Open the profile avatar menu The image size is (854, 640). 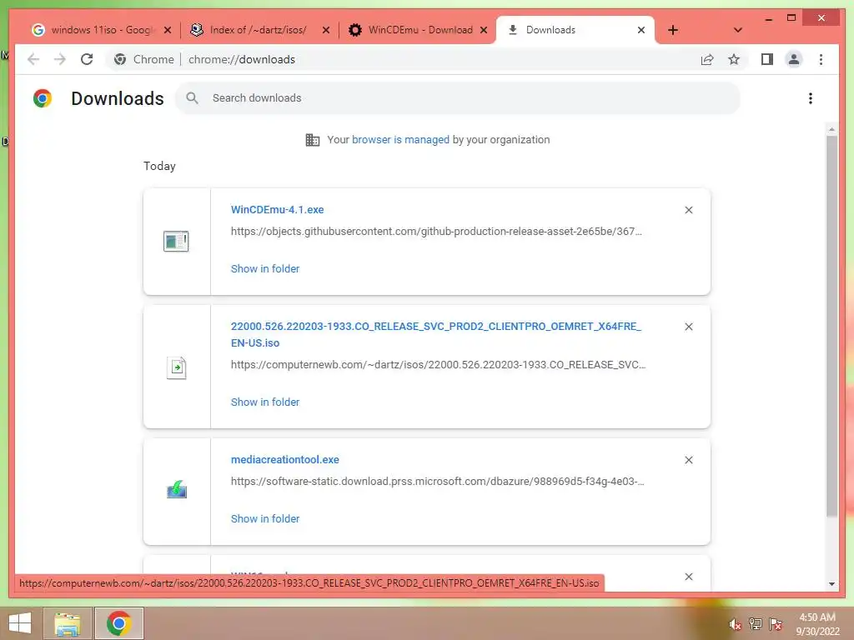[x=794, y=59]
